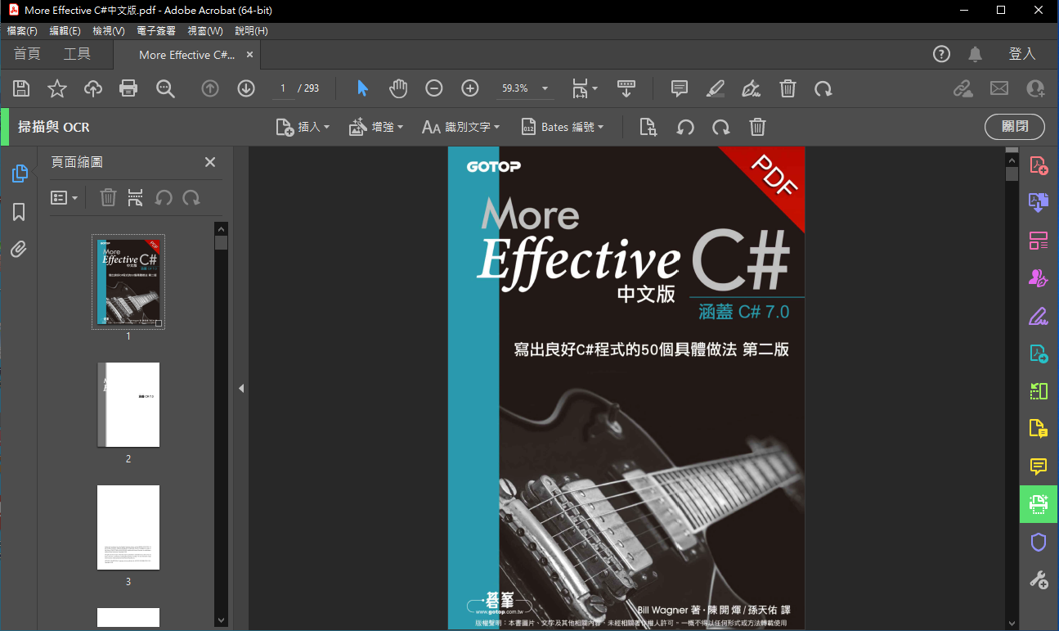Open the zoom level dropdown
1059x631 pixels.
pyautogui.click(x=545, y=88)
